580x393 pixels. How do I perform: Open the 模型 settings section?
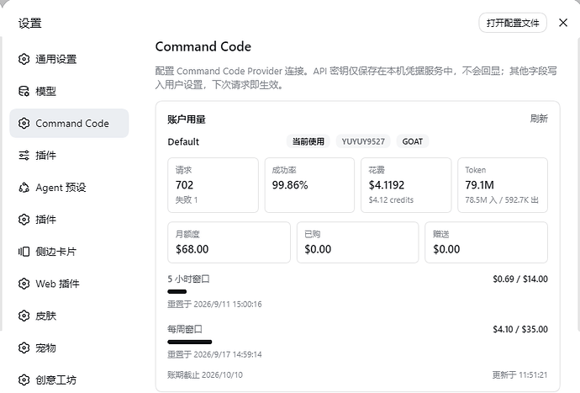click(x=69, y=91)
